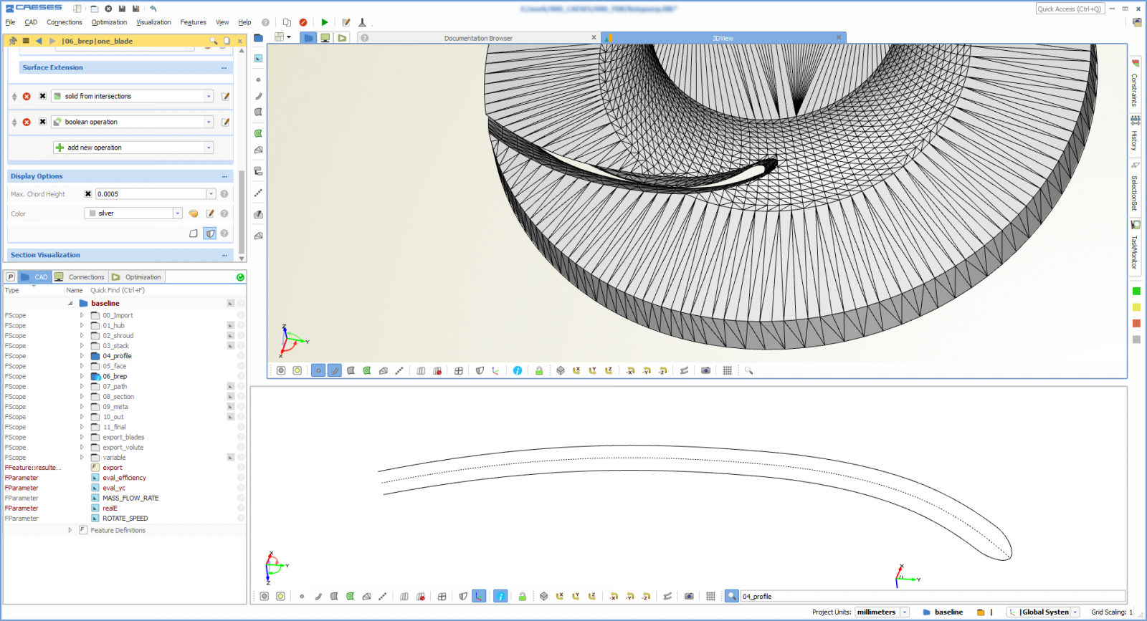Viewport: 1147px width, 621px height.
Task: Open the solid from intersections dropdown
Action: coord(209,96)
